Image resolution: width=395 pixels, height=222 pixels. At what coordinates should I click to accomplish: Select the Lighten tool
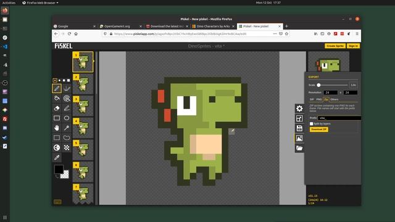click(57, 147)
